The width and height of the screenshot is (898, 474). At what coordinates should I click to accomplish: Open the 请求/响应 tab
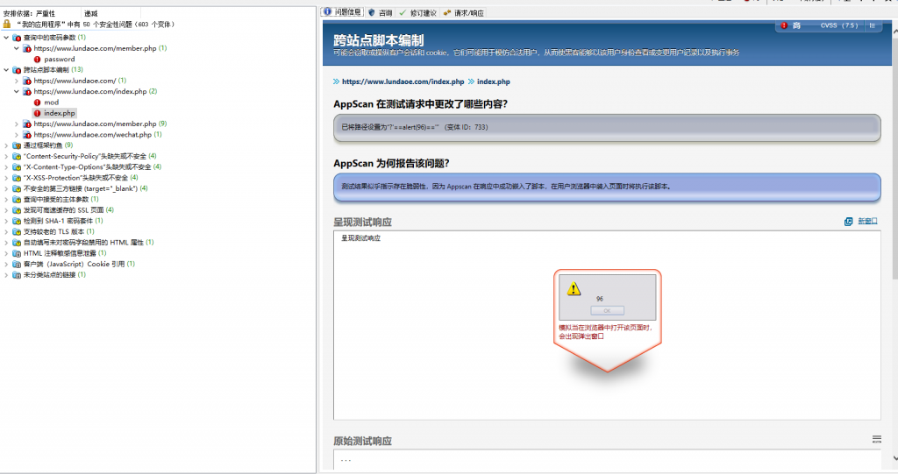tap(464, 12)
